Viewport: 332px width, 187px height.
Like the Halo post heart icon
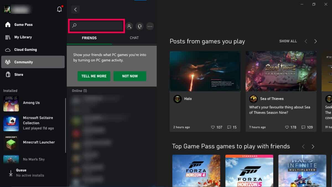pos(213,127)
